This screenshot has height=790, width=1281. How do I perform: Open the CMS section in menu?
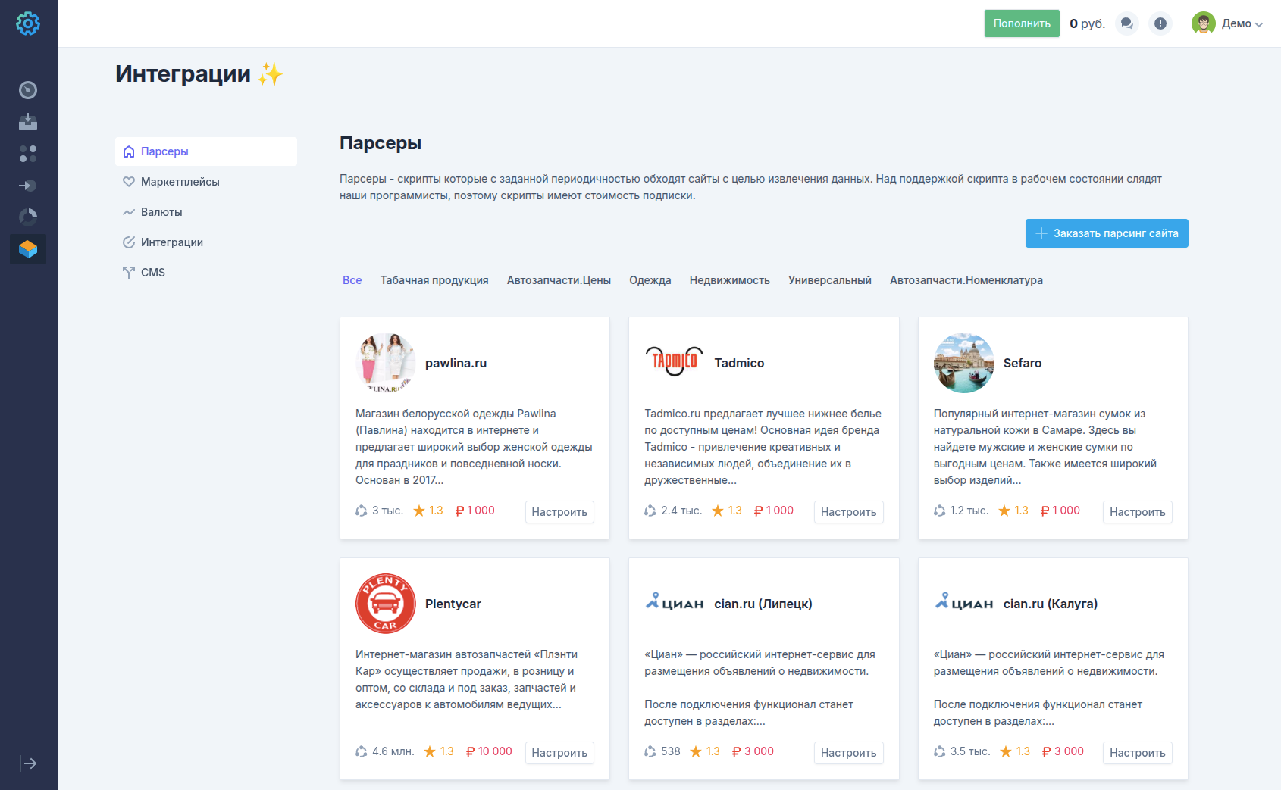(x=152, y=273)
